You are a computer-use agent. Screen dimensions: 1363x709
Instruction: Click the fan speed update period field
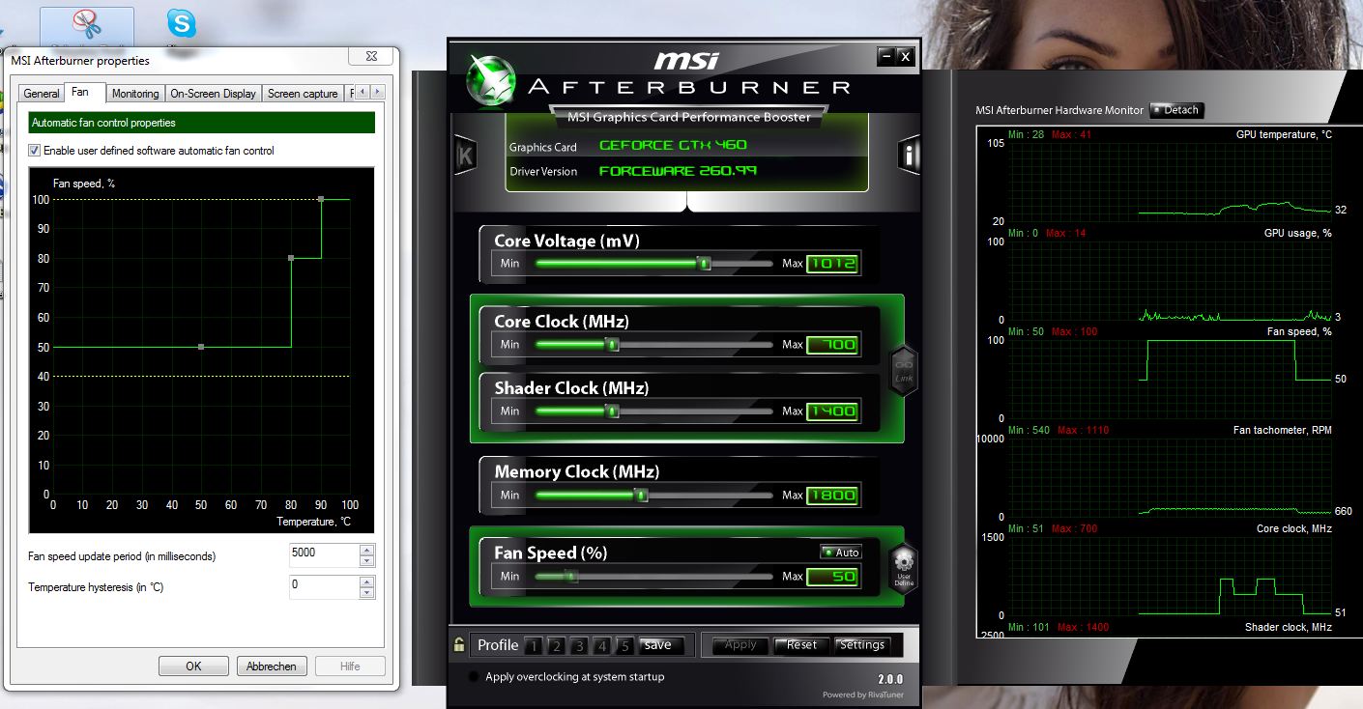324,556
